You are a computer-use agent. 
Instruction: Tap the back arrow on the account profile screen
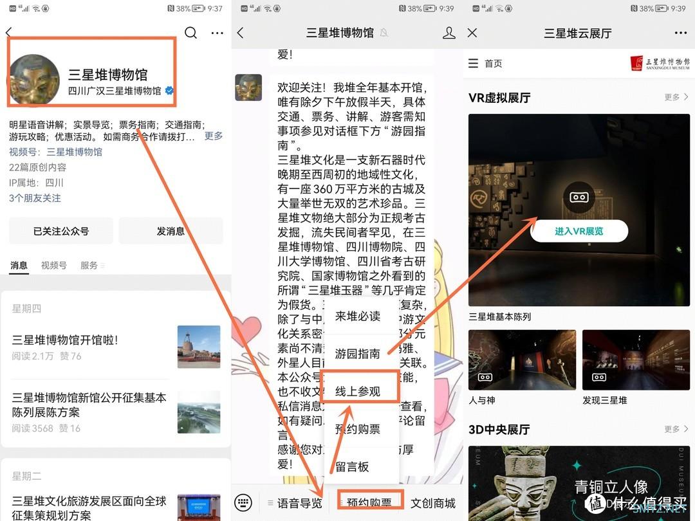[x=8, y=32]
